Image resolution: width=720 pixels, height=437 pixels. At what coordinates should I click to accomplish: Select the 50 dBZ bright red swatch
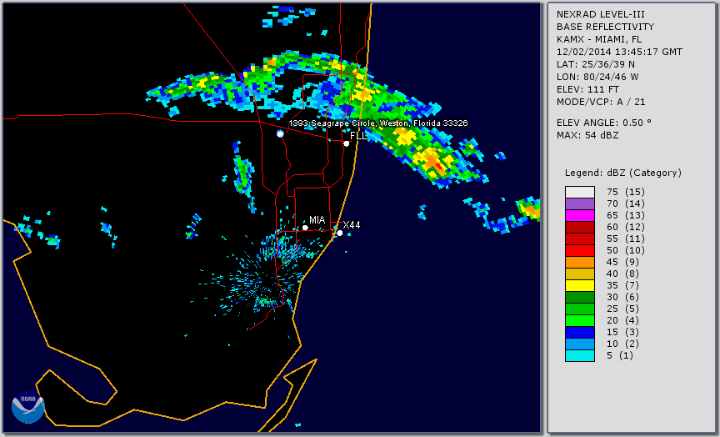(580, 250)
